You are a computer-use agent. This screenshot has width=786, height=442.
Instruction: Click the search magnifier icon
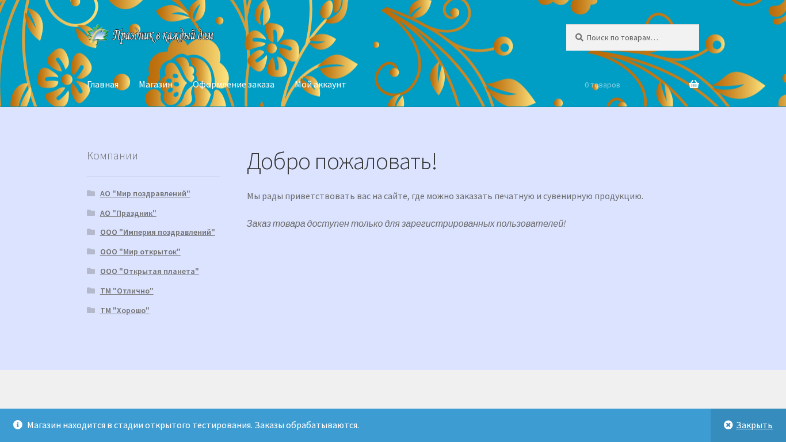[579, 37]
